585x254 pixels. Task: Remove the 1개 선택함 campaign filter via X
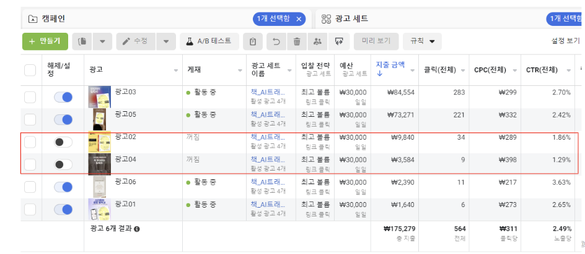tap(299, 19)
